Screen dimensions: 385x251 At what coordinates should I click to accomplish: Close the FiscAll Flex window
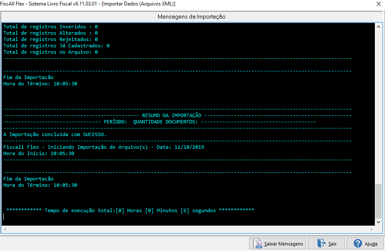379,4
